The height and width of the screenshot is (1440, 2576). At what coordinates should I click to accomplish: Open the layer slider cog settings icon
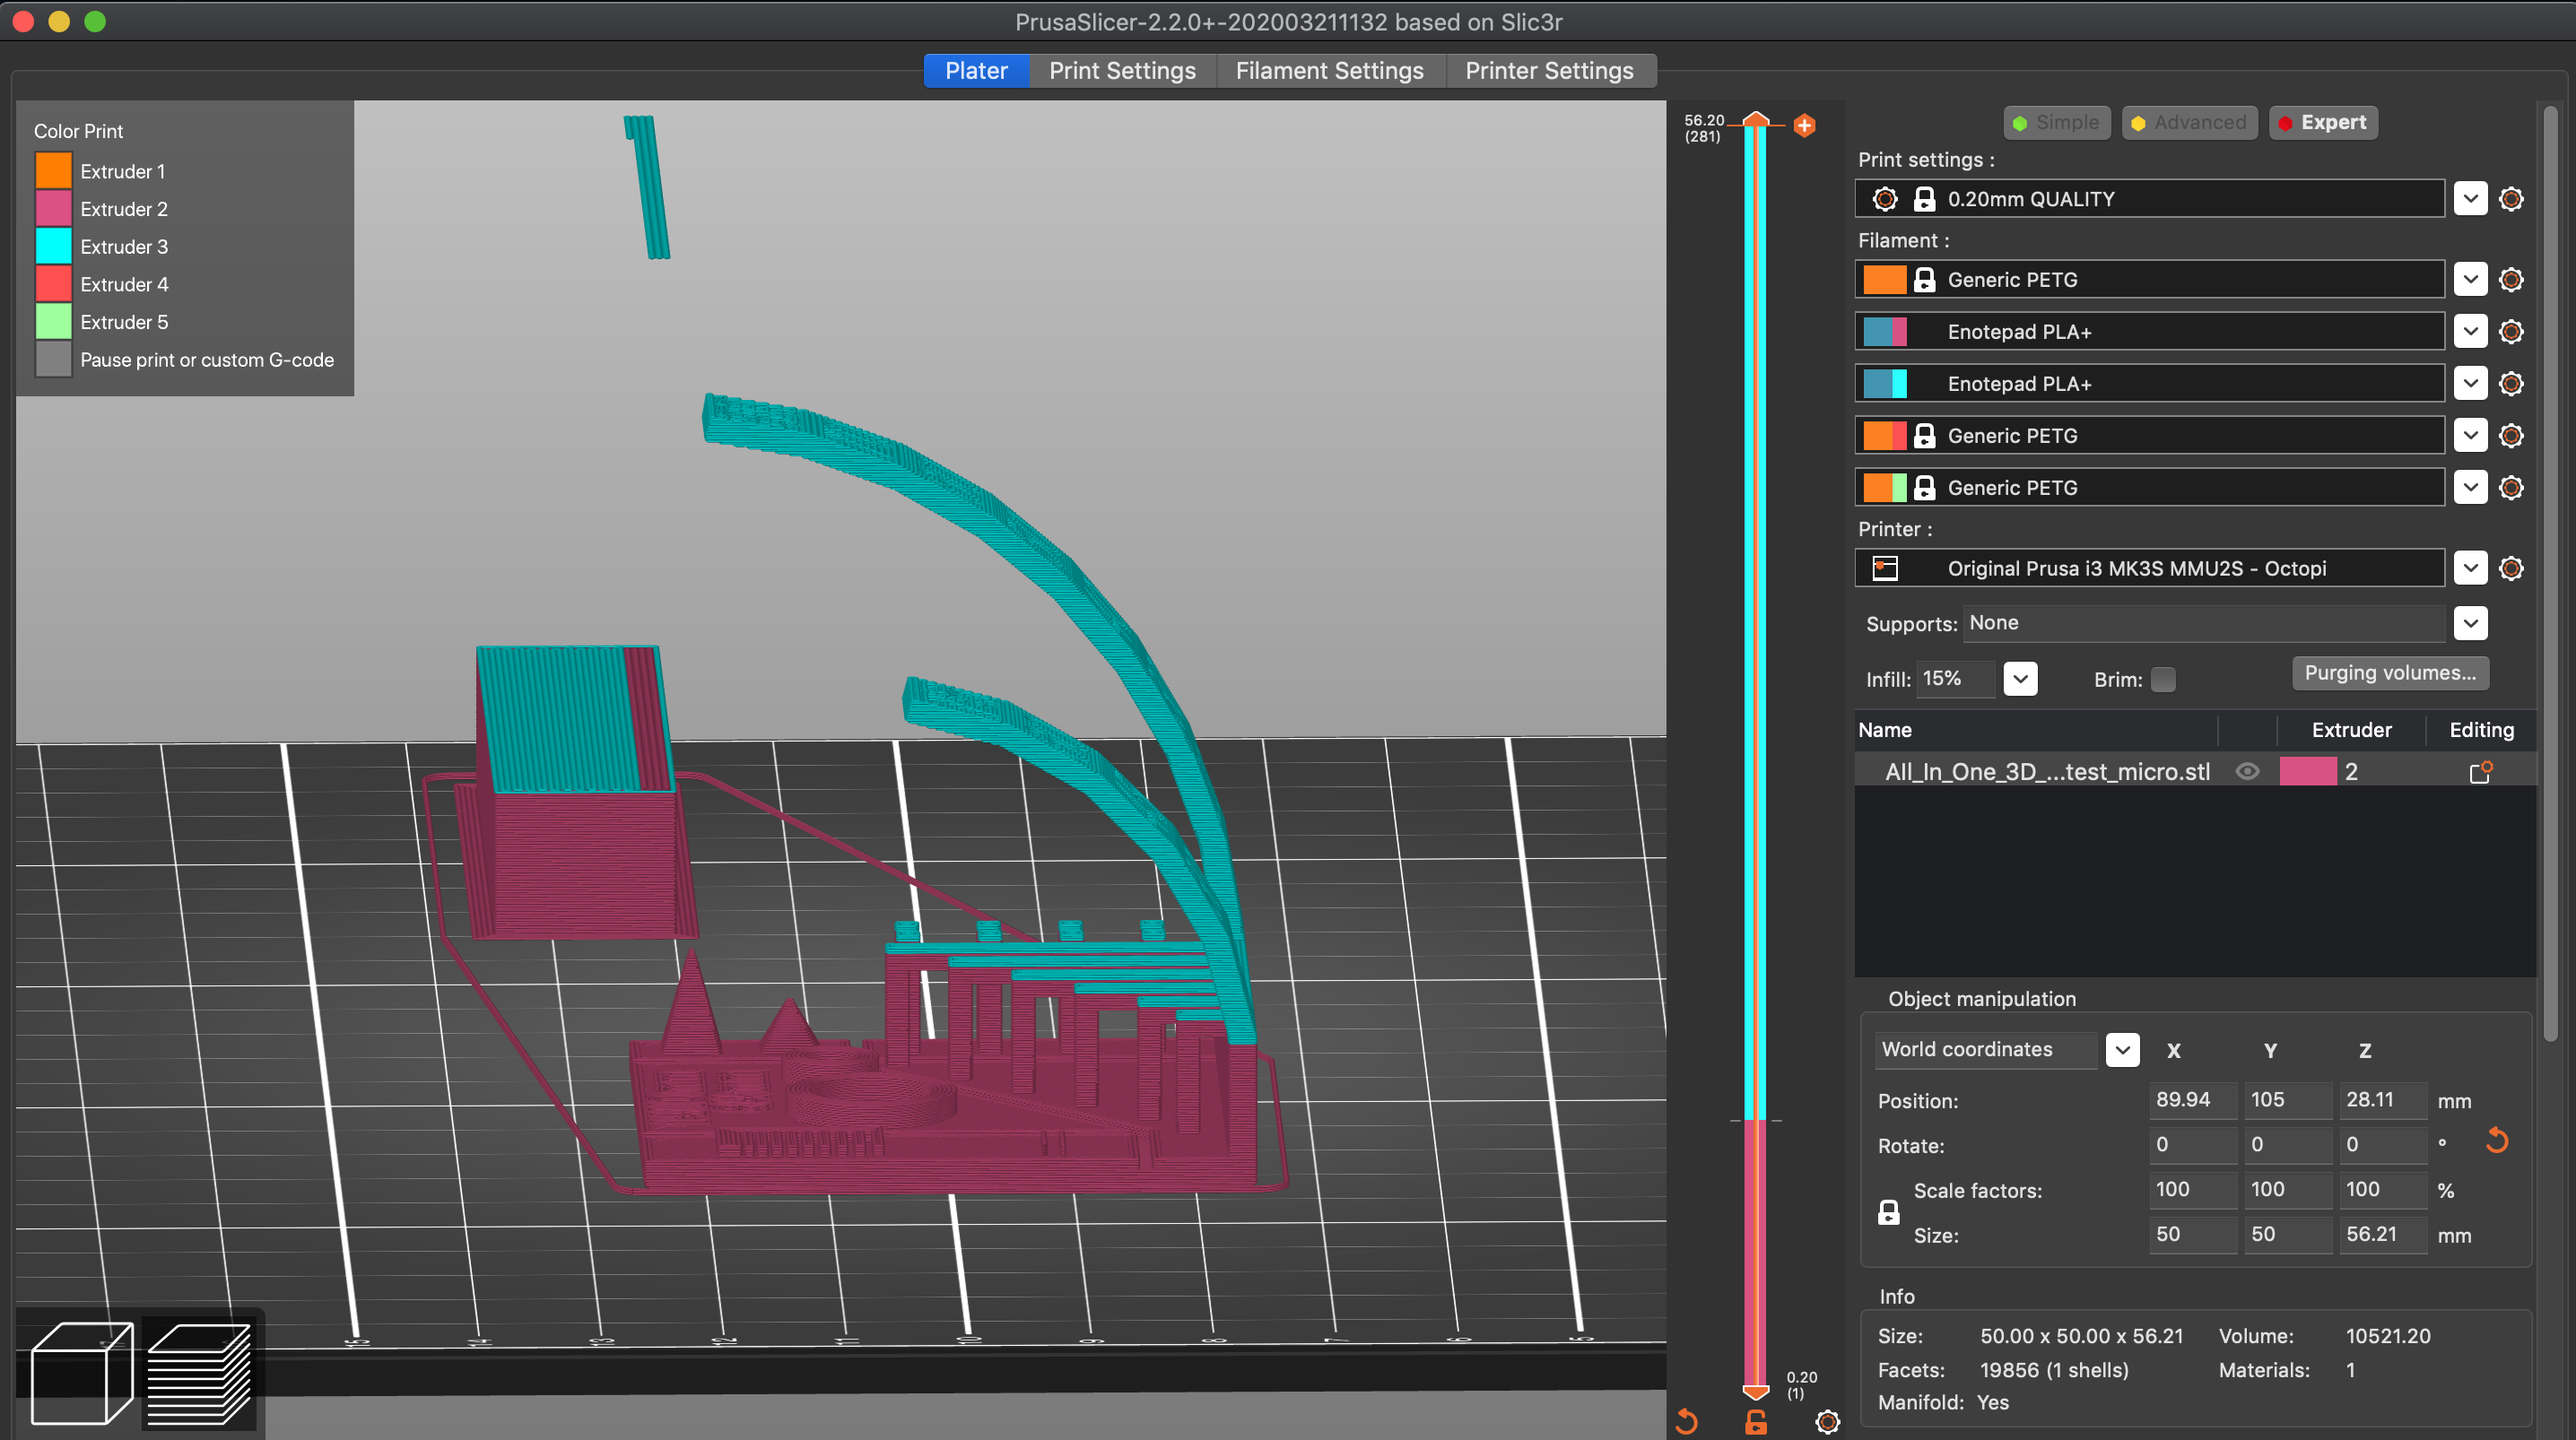(1827, 1421)
